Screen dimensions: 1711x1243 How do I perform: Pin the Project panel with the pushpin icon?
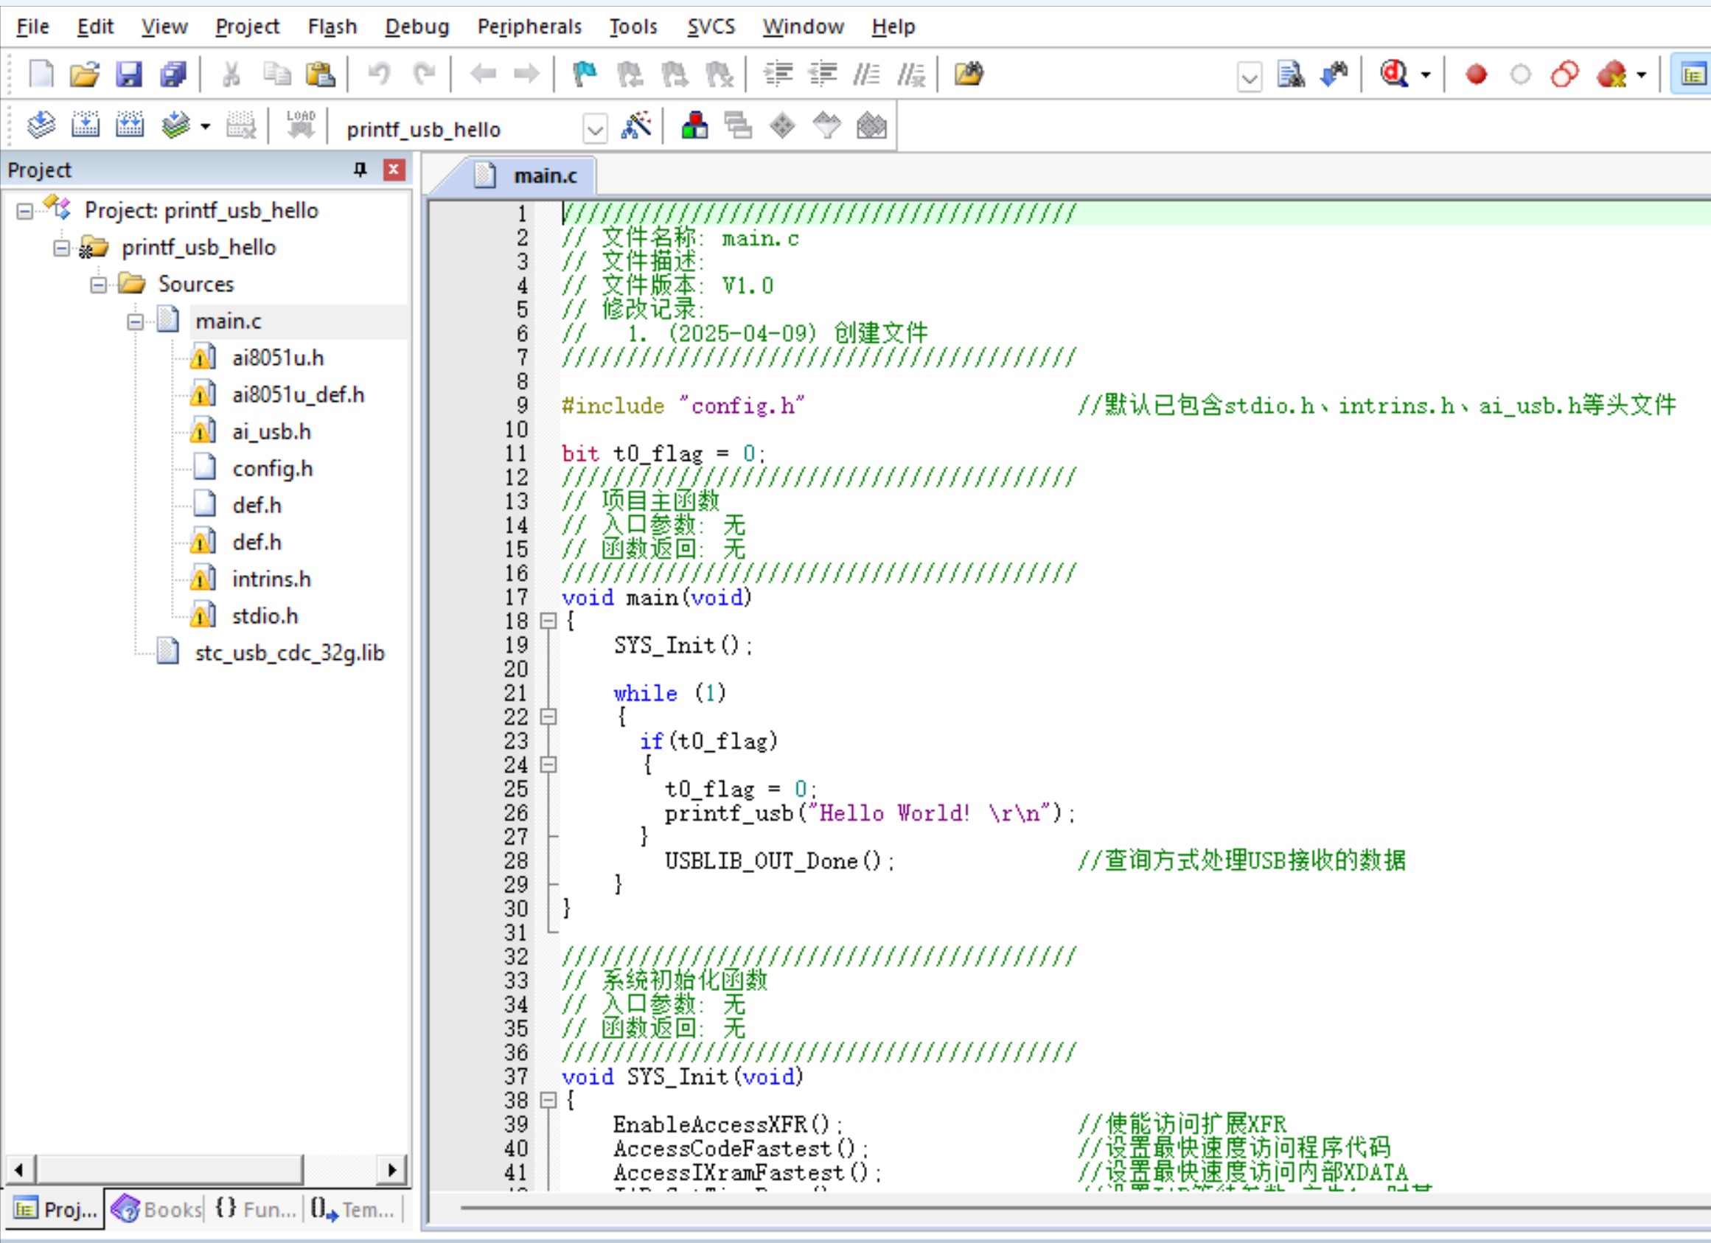(x=360, y=170)
